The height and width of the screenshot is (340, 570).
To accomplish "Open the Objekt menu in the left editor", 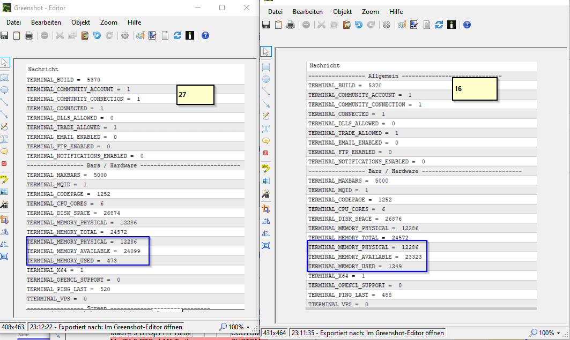I will [x=81, y=22].
